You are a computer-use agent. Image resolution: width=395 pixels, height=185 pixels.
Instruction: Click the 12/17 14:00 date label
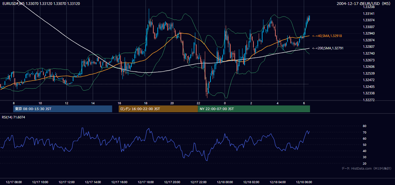pos(93,182)
